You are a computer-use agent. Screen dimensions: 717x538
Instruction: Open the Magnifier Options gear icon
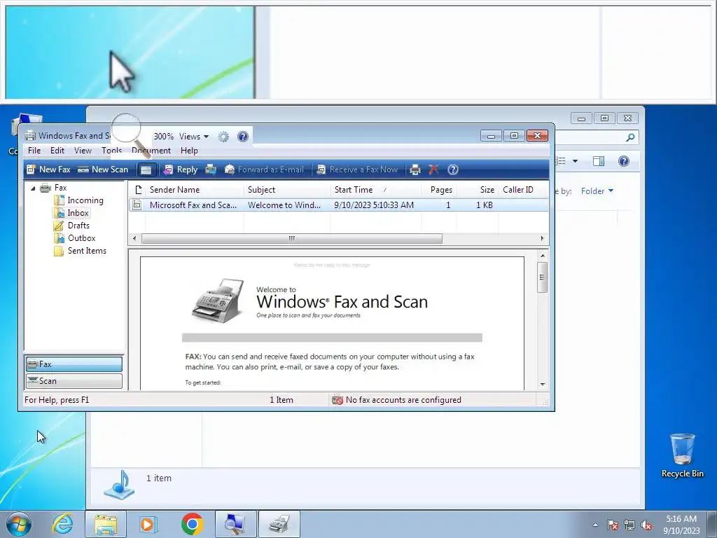(x=223, y=137)
